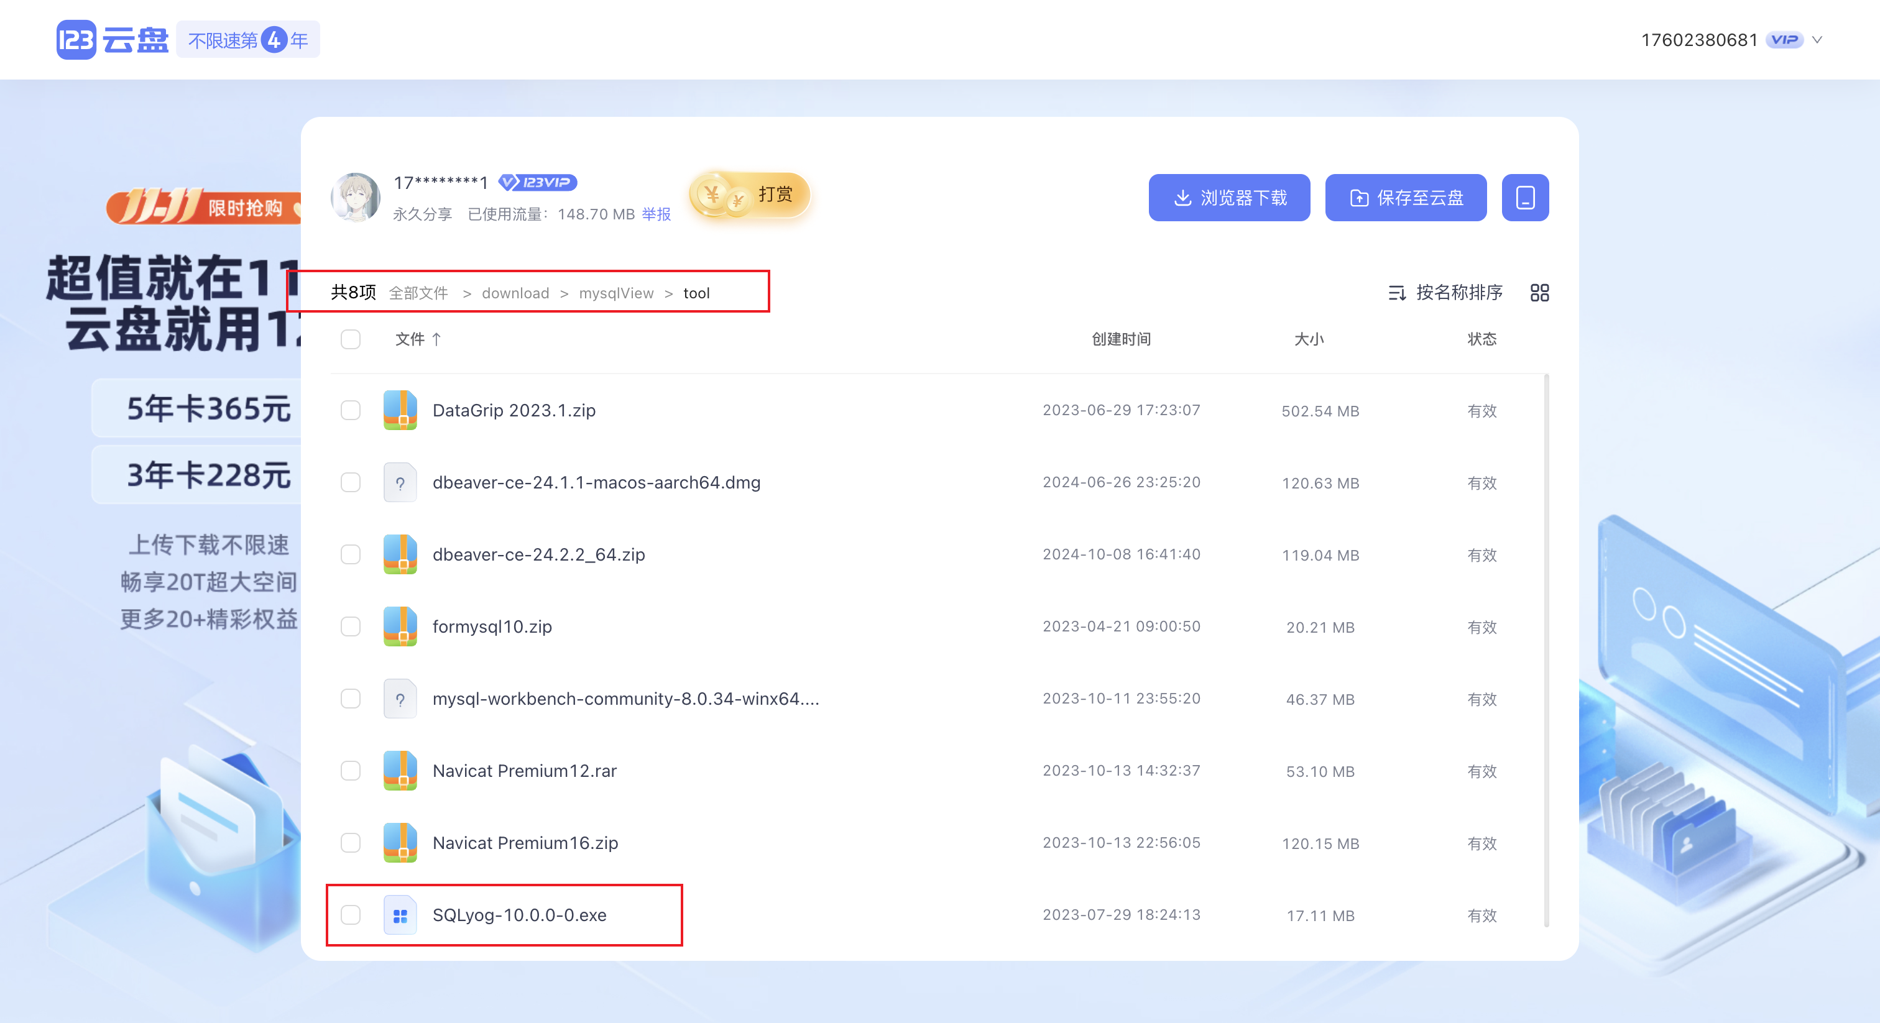Click the 浏览器下载 button

1229,198
